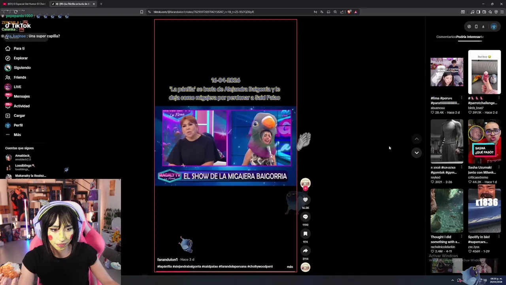This screenshot has height=285, width=506.
Task: Open followed account Amablack_
Action: click(22, 158)
